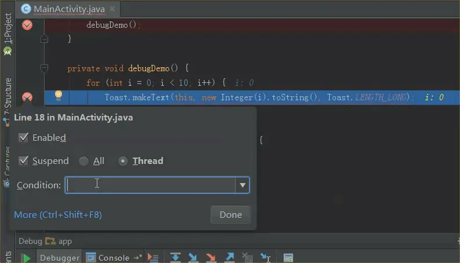The height and width of the screenshot is (263, 460).
Task: Click the 'private void debugDemo()' declaration
Action: point(123,68)
